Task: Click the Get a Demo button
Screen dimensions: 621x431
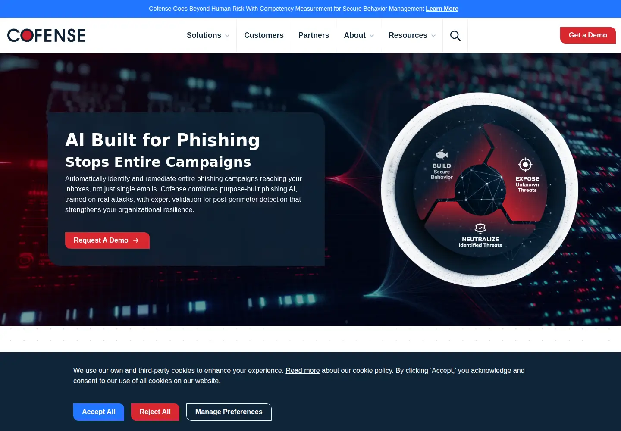Action: coord(588,35)
